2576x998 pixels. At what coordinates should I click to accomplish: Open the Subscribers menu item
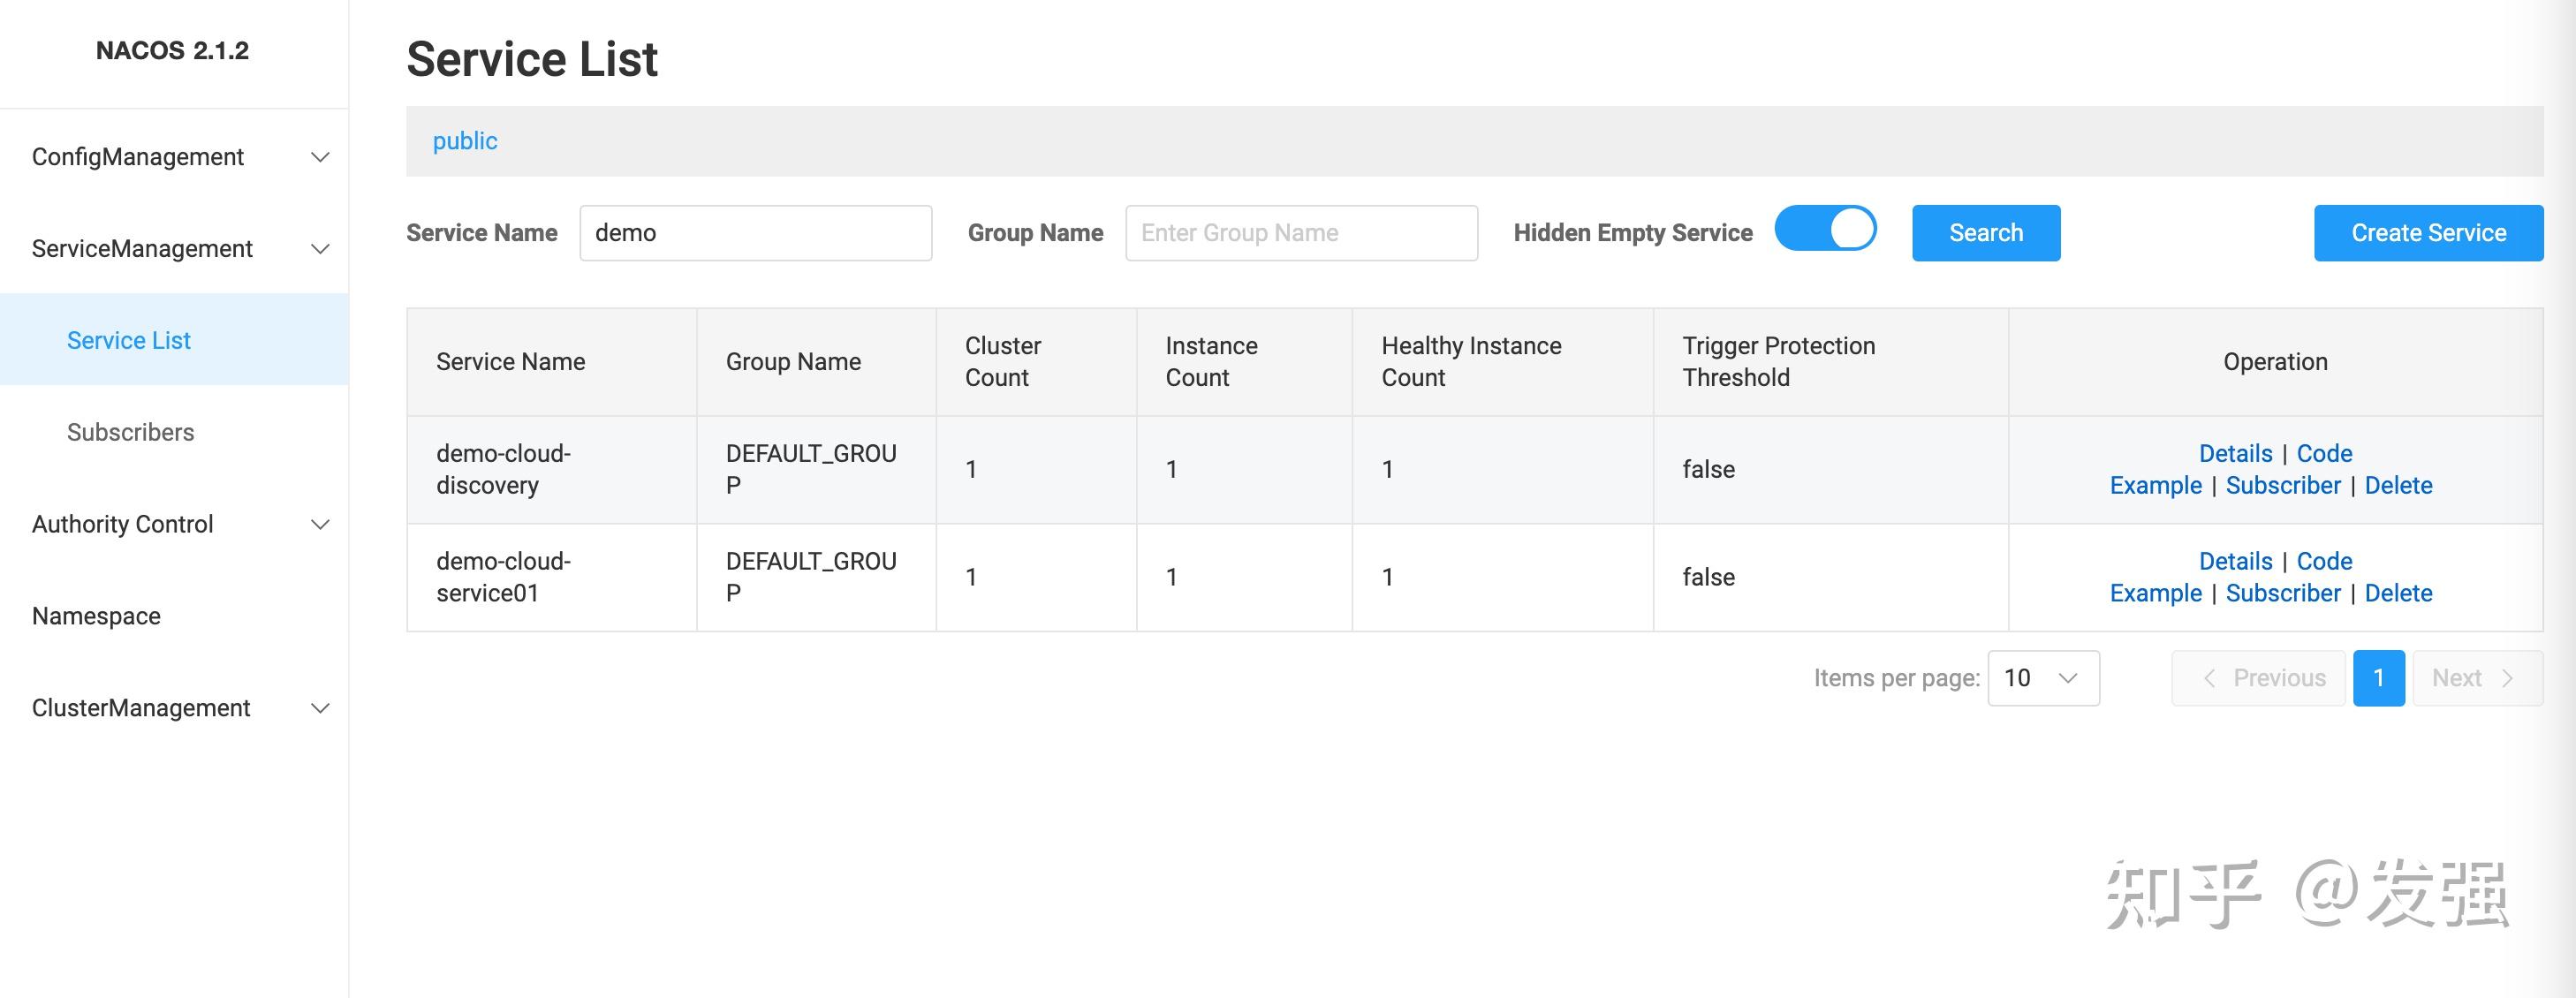coord(174,432)
